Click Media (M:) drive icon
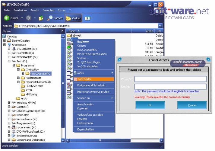The height and width of the screenshot is (151, 215). [x=14, y=115]
